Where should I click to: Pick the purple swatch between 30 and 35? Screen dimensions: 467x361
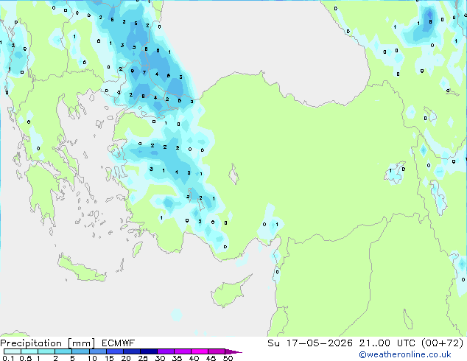(x=166, y=351)
